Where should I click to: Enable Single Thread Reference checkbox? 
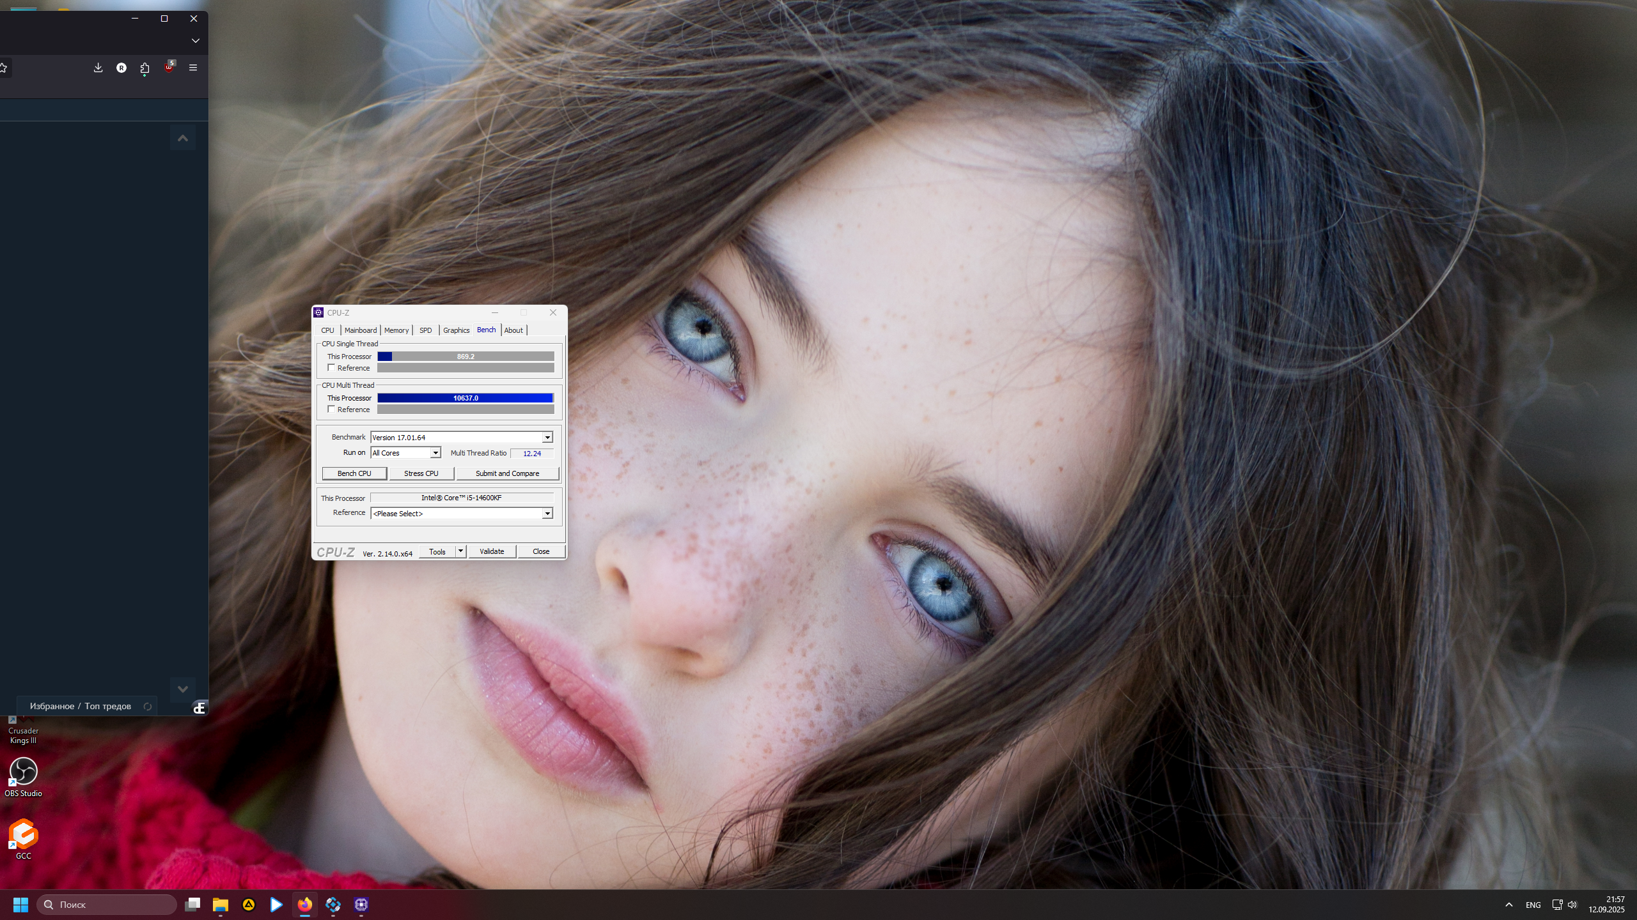(x=331, y=368)
